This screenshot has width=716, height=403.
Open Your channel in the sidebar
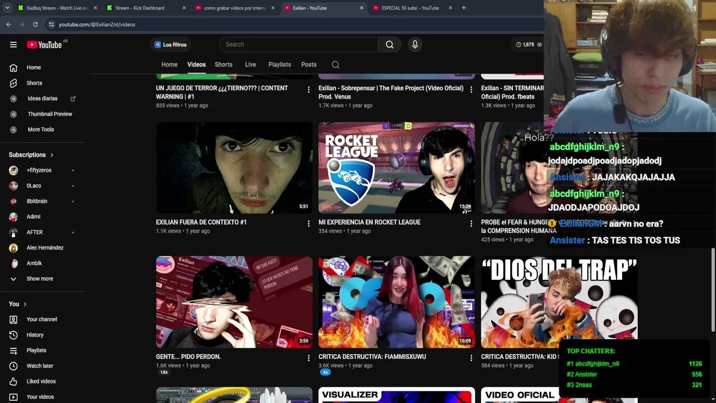tap(42, 320)
